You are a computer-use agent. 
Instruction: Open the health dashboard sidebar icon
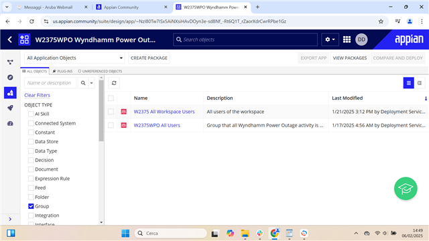coord(10,123)
